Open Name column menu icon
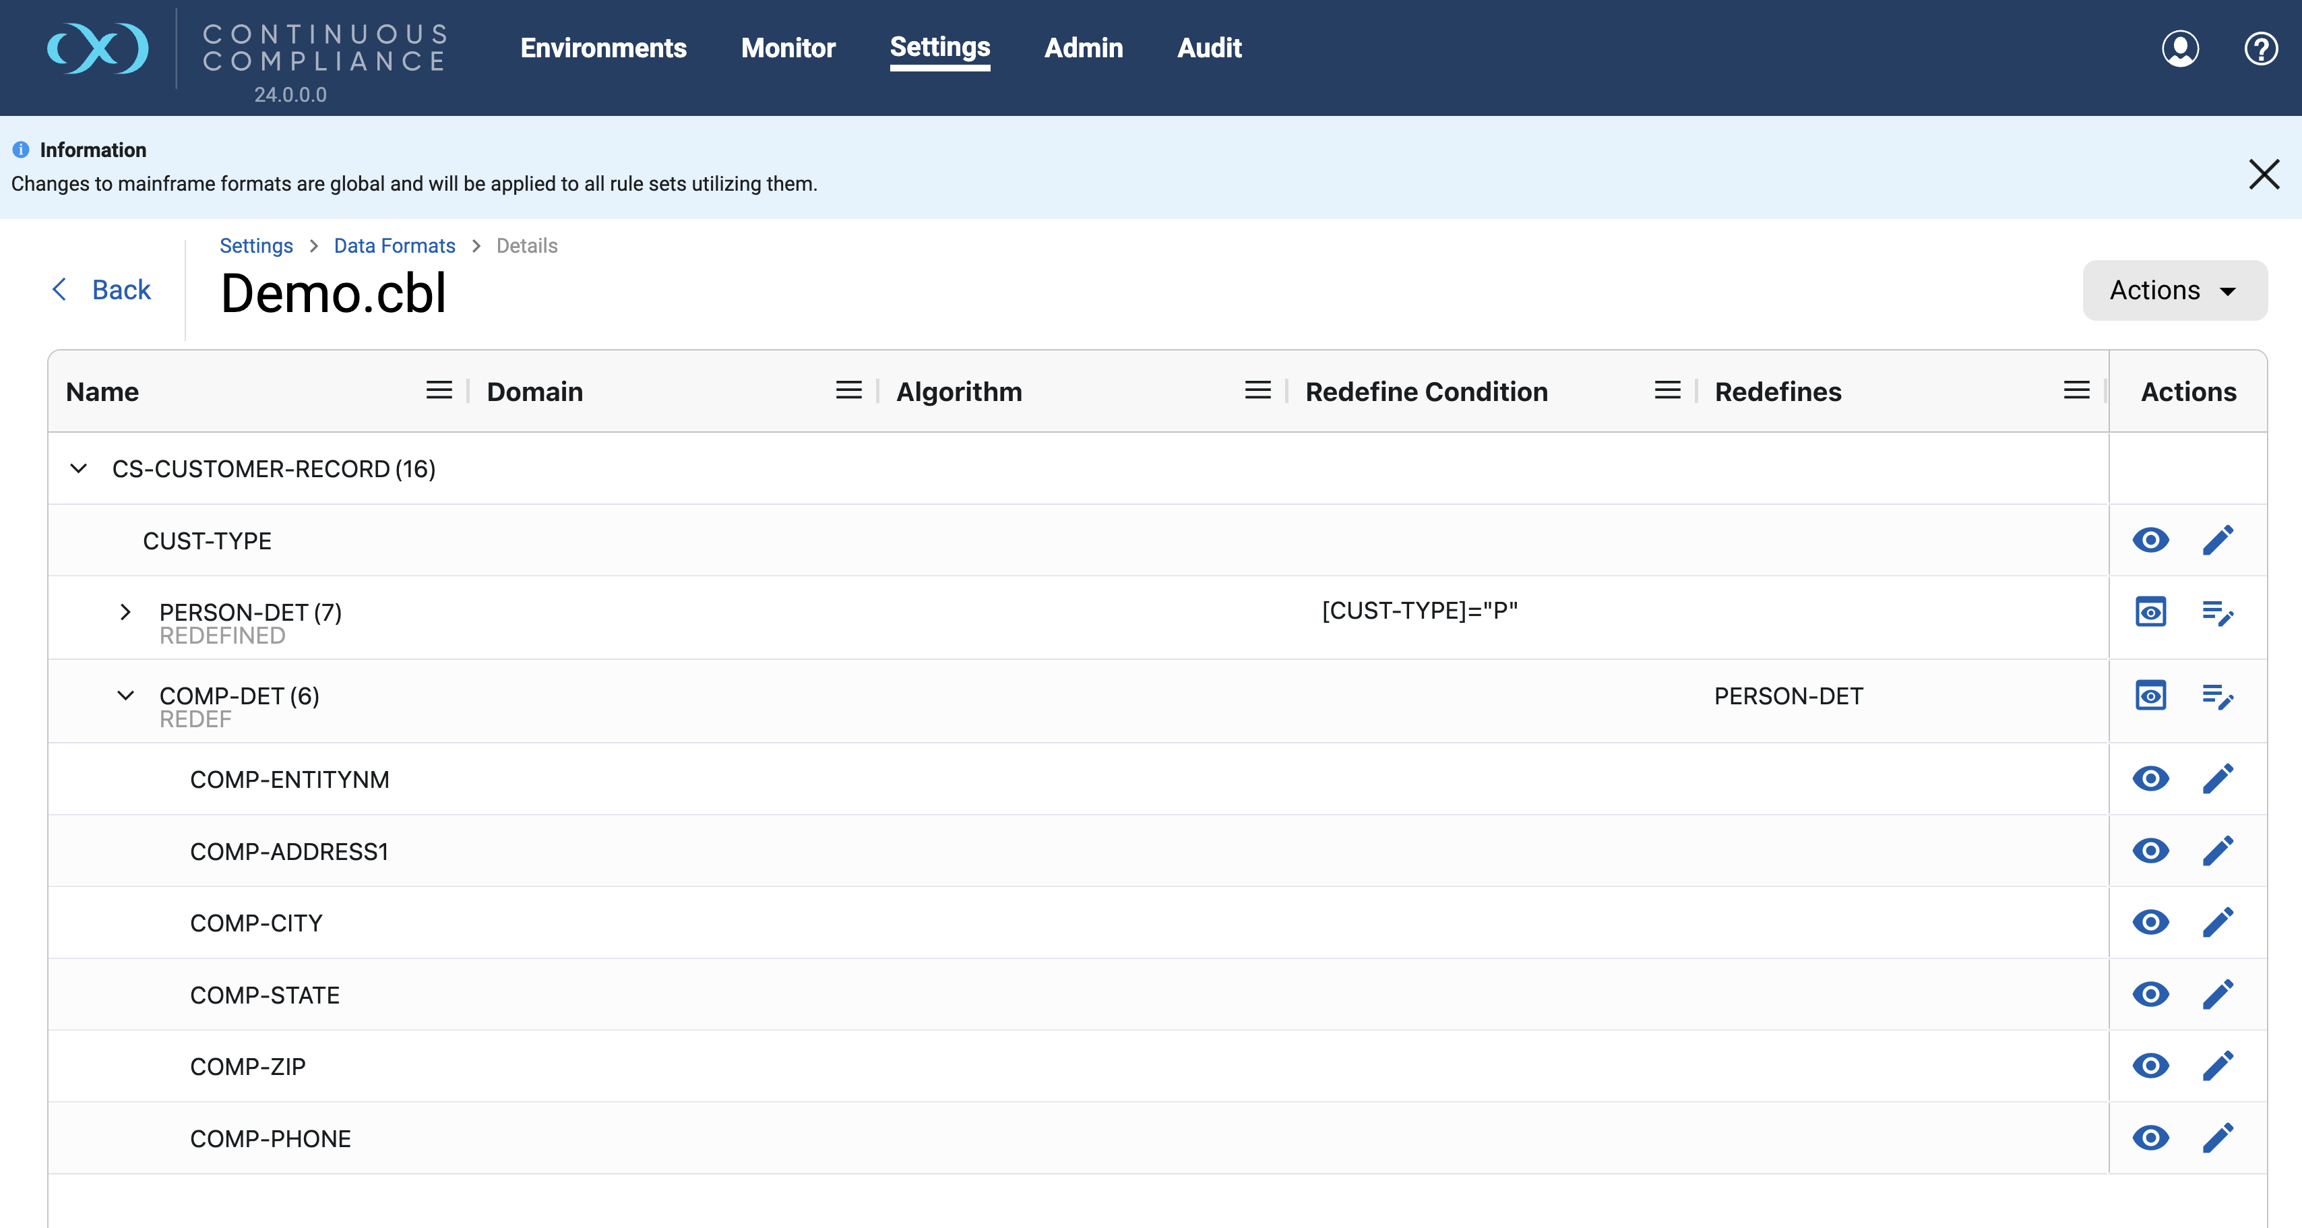 439,390
